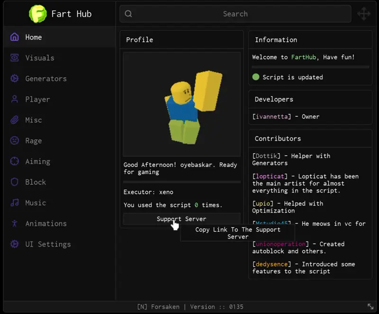Viewport: 379px width, 314px height.
Task: Open the Rage tab
Action: point(60,140)
